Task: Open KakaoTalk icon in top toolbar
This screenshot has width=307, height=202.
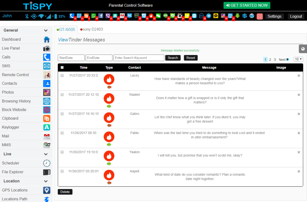Action: click(x=216, y=16)
